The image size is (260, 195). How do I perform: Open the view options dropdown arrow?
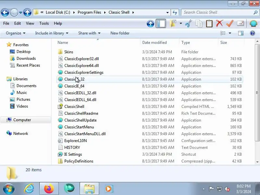click(230, 33)
